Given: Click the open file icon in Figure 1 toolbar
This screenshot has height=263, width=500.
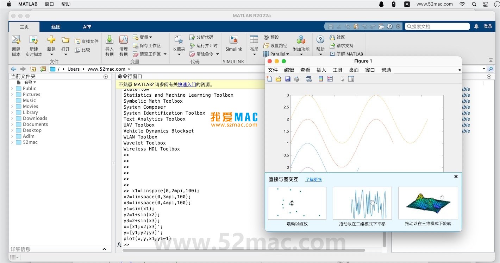Looking at the screenshot, I should (279, 79).
